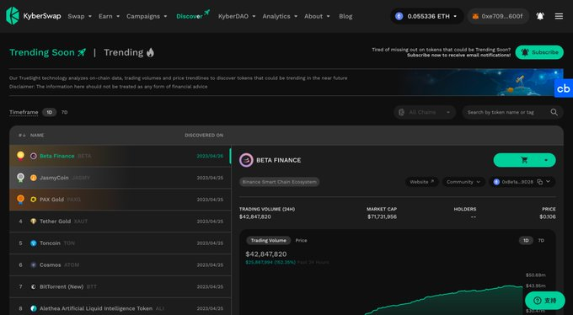Viewport: 573px width, 315px height.
Task: Select the 7D timeframe filter
Action: 64,112
